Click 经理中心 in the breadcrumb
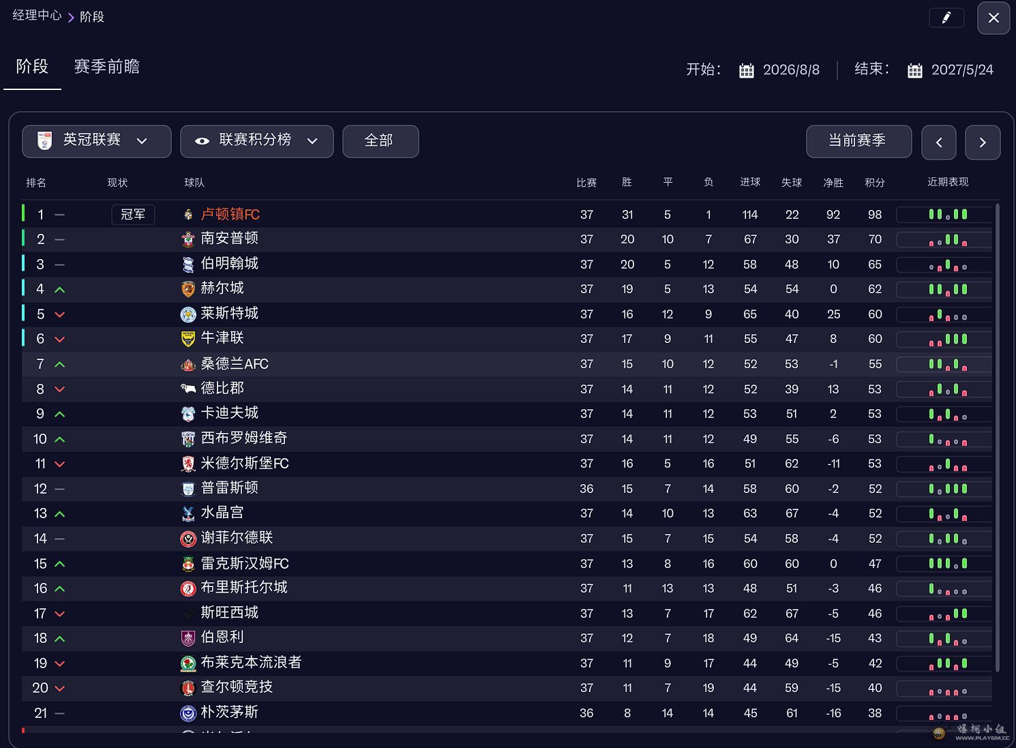The width and height of the screenshot is (1016, 748). point(37,16)
